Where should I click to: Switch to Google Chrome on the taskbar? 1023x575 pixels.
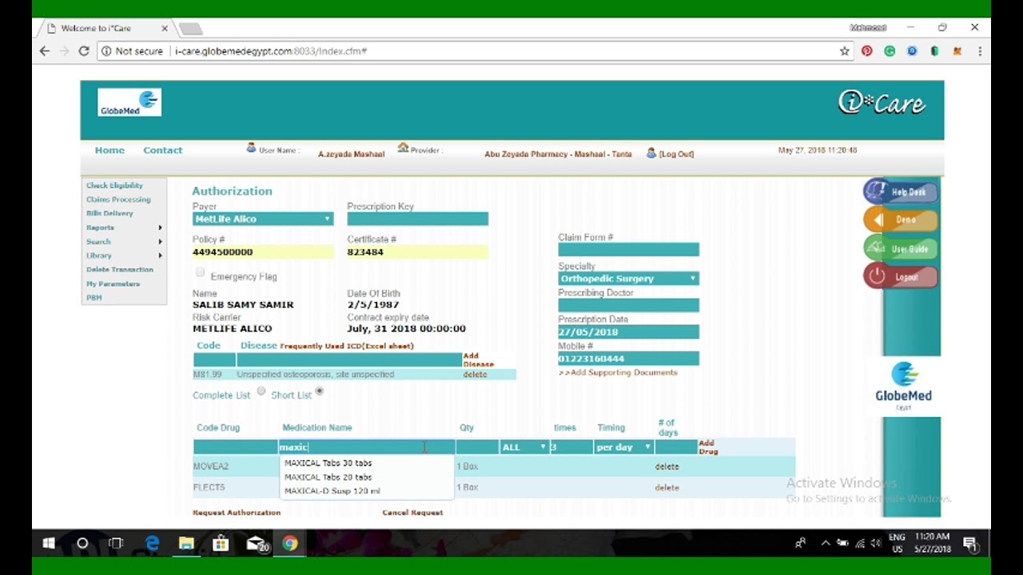(x=290, y=544)
